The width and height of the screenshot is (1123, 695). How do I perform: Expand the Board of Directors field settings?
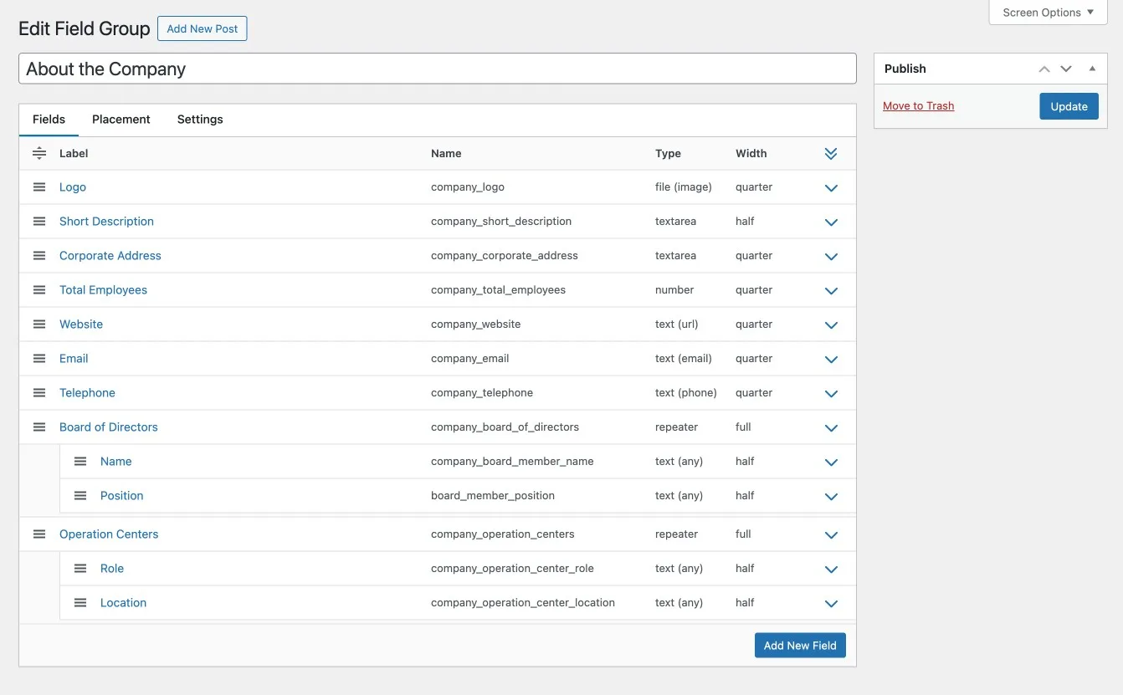pyautogui.click(x=831, y=428)
